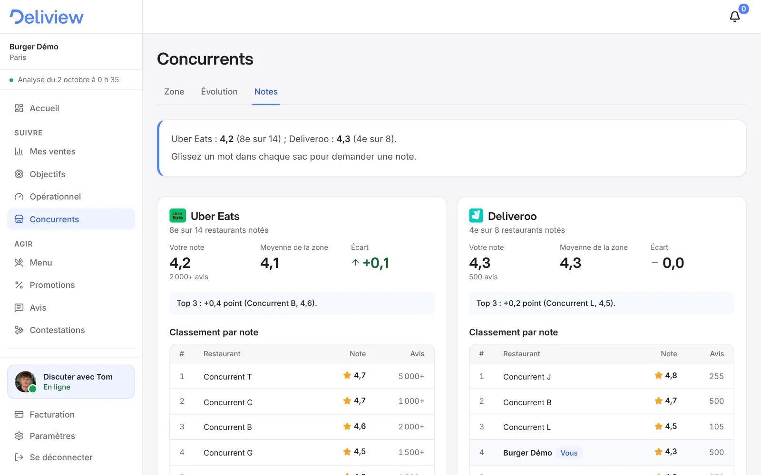Select Concurrent J in Deliveroo ranking
The image size is (761, 475).
tap(602, 376)
